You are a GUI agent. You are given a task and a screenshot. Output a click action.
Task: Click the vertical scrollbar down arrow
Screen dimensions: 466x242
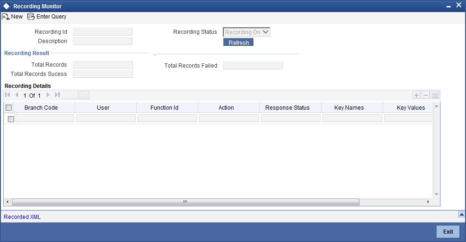436,194
